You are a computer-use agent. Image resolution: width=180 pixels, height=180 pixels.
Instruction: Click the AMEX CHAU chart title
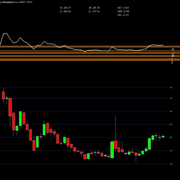coord(26,2)
